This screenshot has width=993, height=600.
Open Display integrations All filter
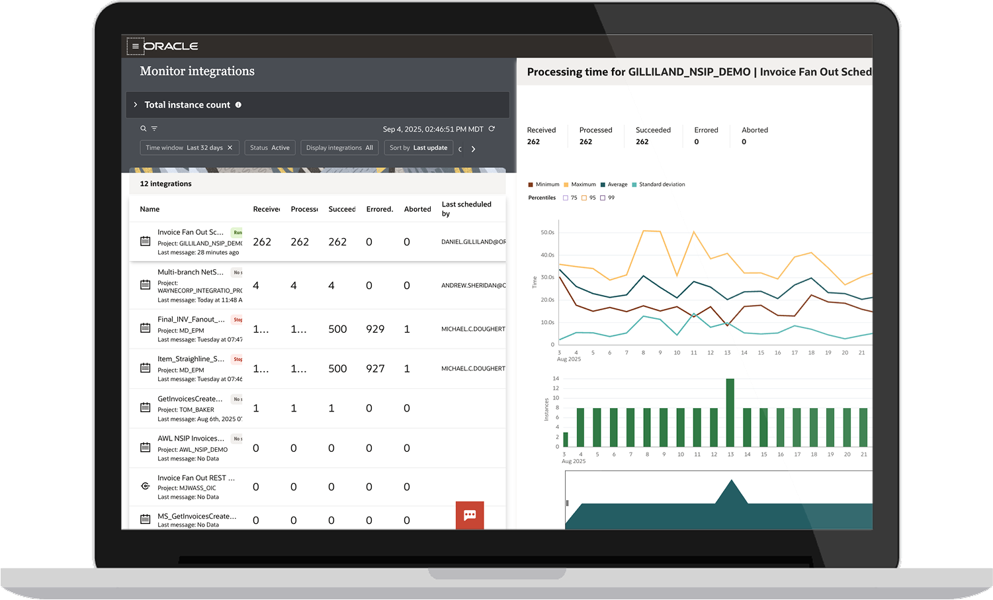[339, 148]
